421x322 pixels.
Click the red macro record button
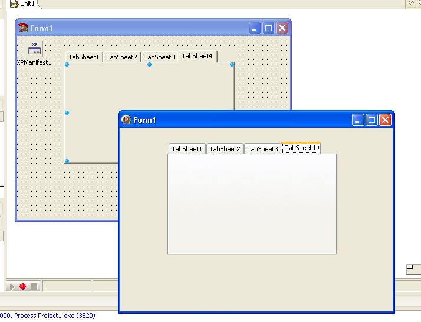[23, 286]
